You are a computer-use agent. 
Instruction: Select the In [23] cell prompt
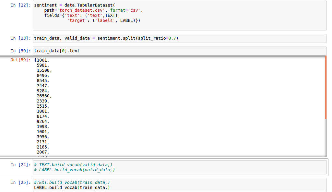click(x=21, y=38)
